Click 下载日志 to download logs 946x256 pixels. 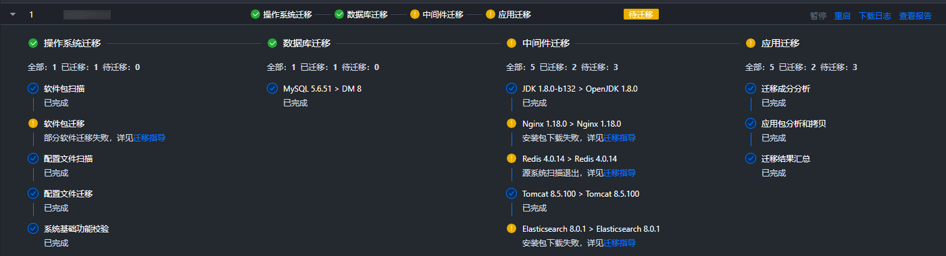(875, 16)
